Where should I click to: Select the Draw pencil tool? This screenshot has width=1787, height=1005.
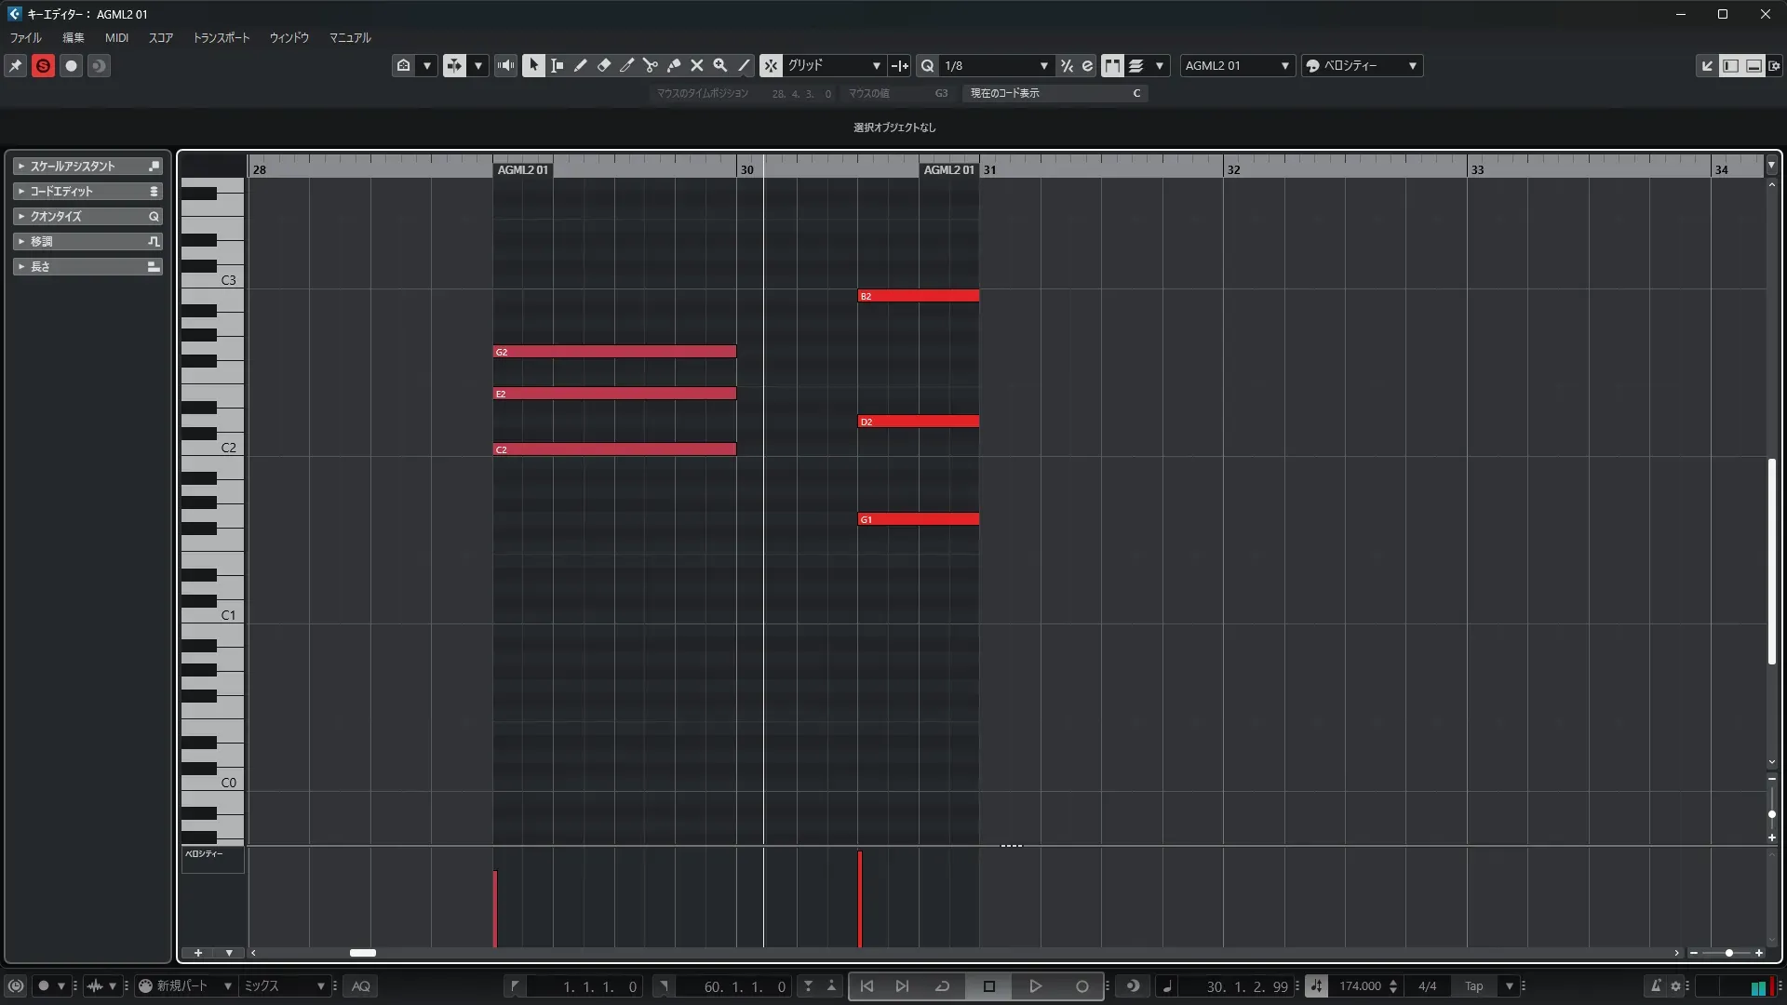point(580,66)
